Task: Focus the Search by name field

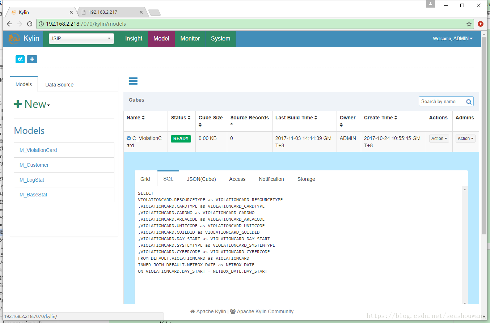Action: (442, 102)
